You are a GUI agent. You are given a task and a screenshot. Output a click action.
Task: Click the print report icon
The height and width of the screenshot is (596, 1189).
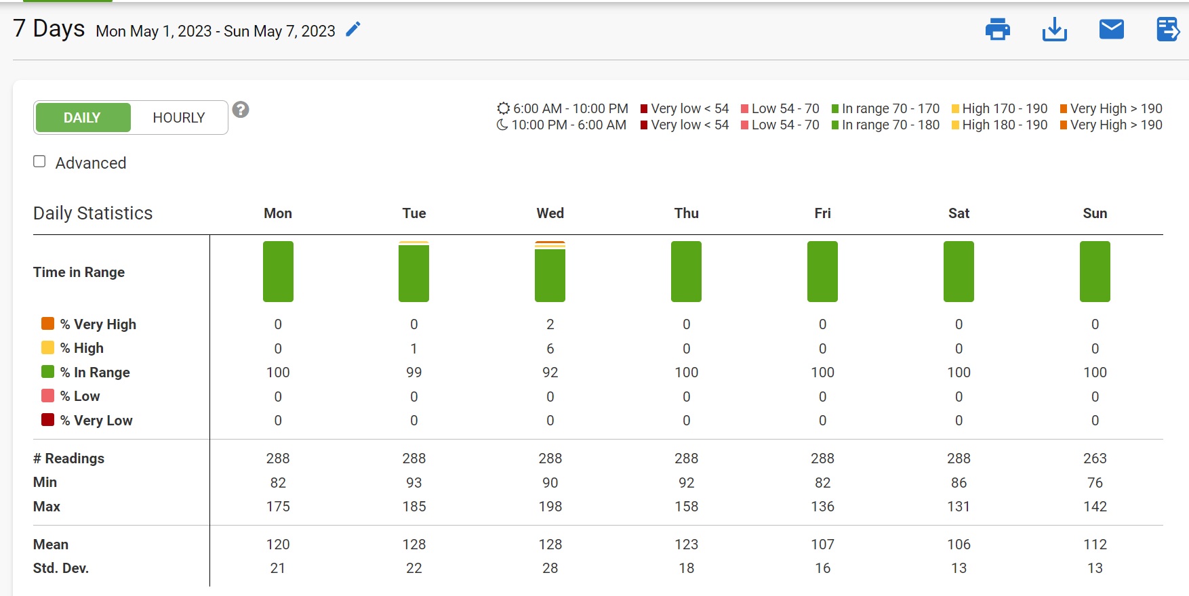(x=997, y=29)
